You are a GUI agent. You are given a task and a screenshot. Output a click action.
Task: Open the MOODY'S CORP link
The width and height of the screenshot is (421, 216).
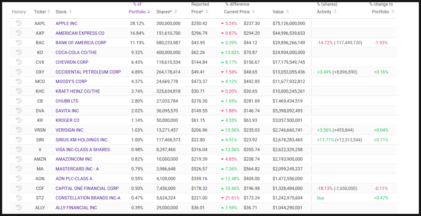click(x=71, y=82)
